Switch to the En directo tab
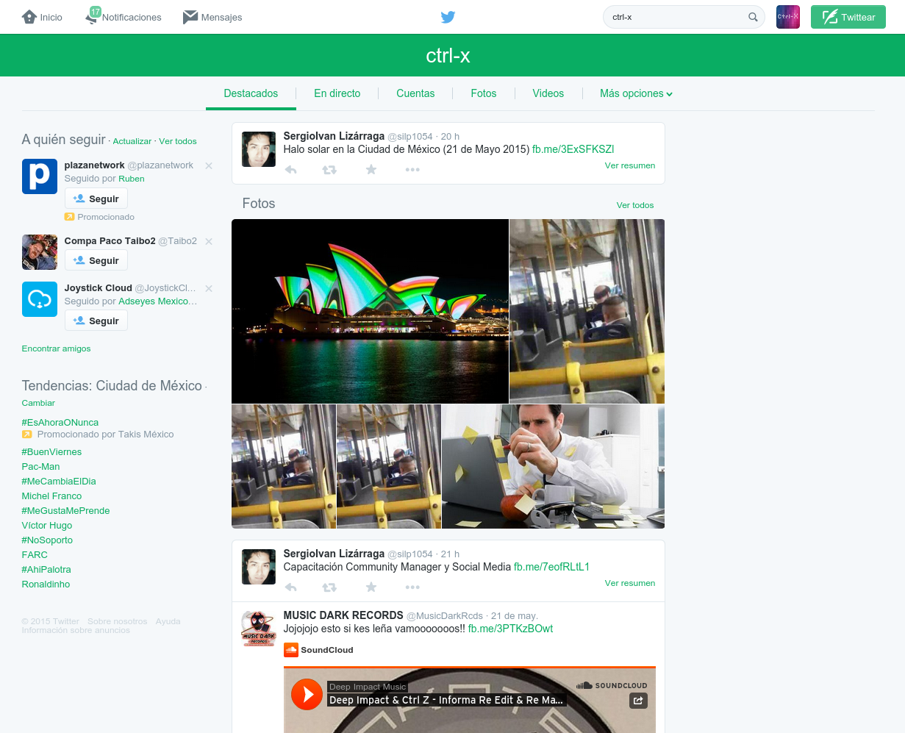The height and width of the screenshot is (733, 905). (337, 93)
